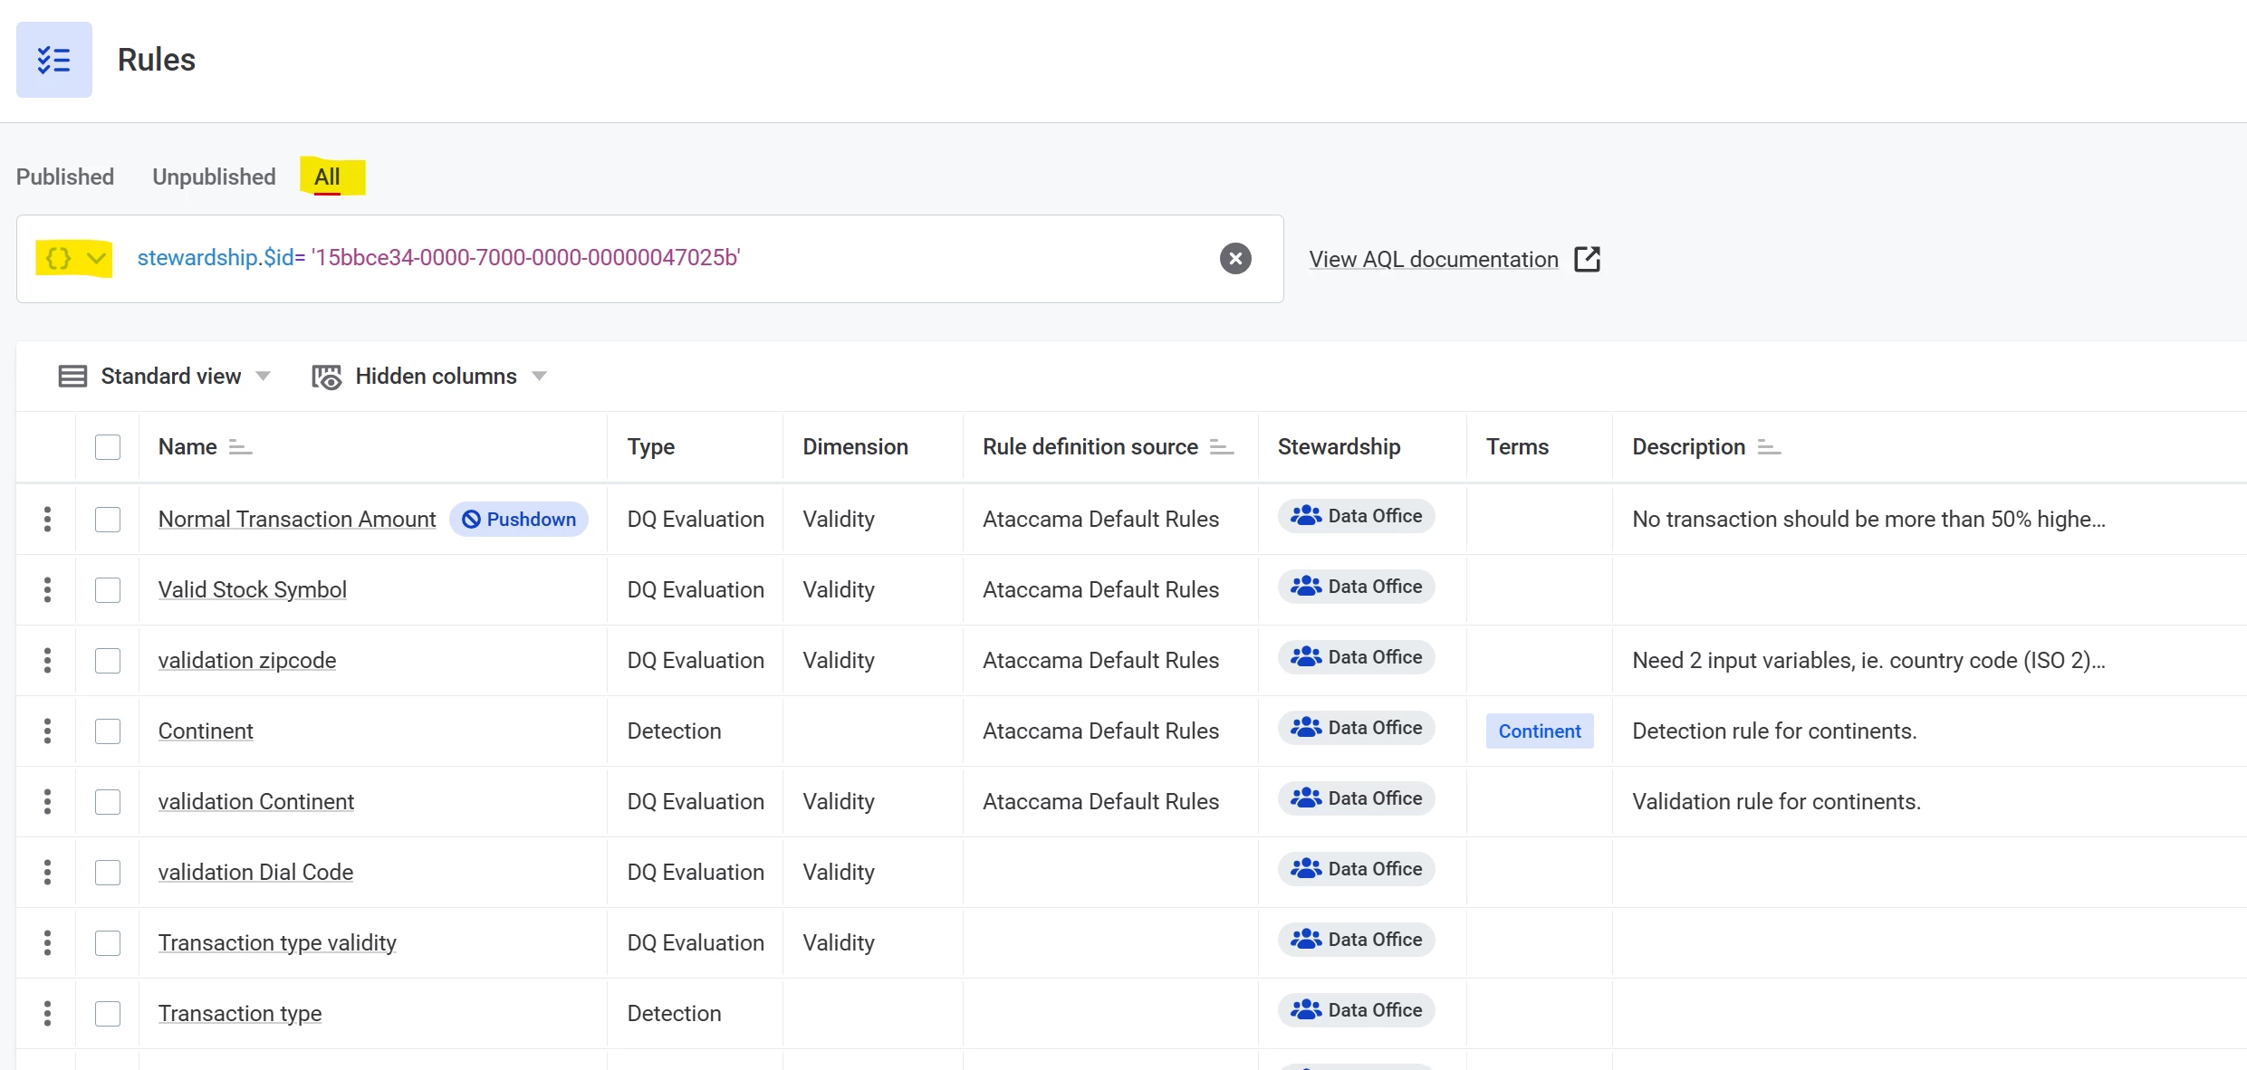The image size is (2247, 1070).
Task: Click Data Office badge in Continent row
Action: (x=1357, y=728)
